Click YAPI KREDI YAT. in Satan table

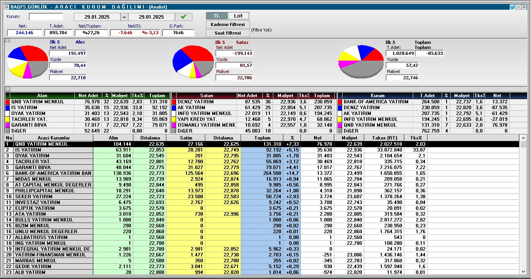197,119
